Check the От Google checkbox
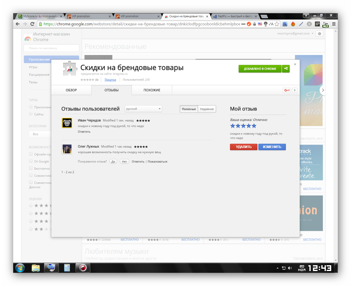The image size is (351, 286). click(x=31, y=161)
